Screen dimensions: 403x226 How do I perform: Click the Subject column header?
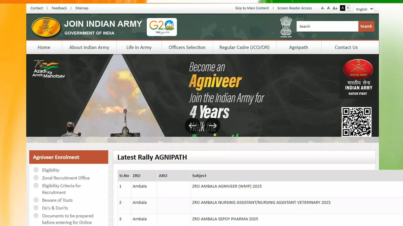pos(199,176)
